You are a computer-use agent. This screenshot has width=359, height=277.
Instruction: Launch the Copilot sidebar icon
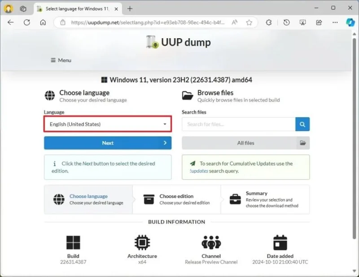click(x=350, y=22)
